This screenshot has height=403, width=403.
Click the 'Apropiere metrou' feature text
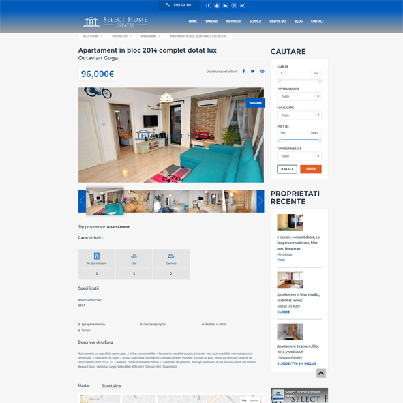93,325
